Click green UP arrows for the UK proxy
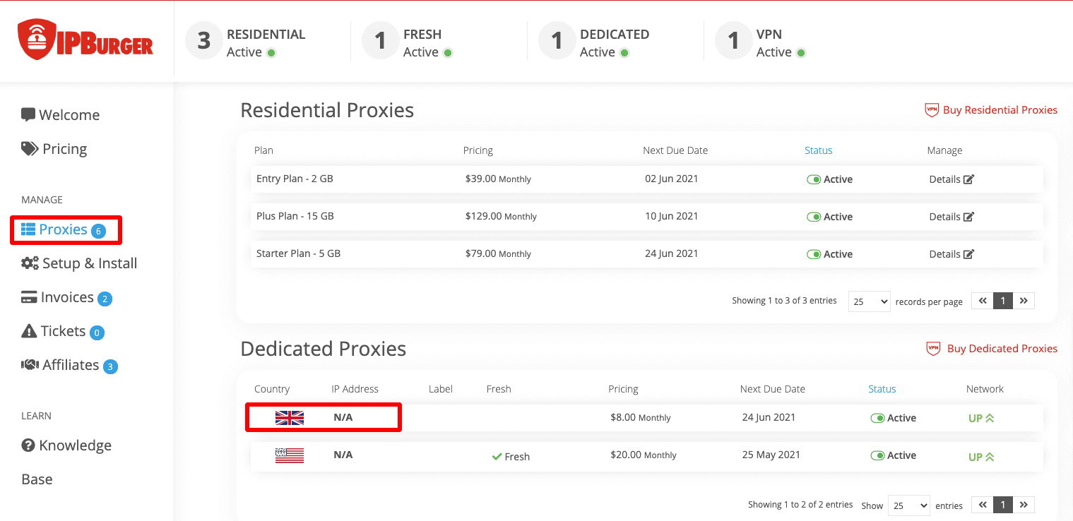1073x521 pixels. (989, 418)
